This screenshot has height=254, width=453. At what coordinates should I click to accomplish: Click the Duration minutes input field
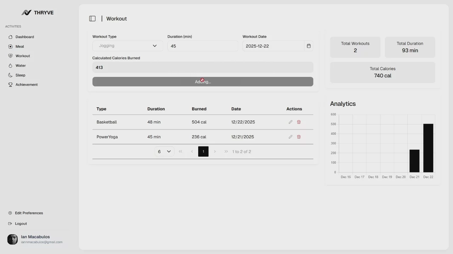pyautogui.click(x=203, y=46)
